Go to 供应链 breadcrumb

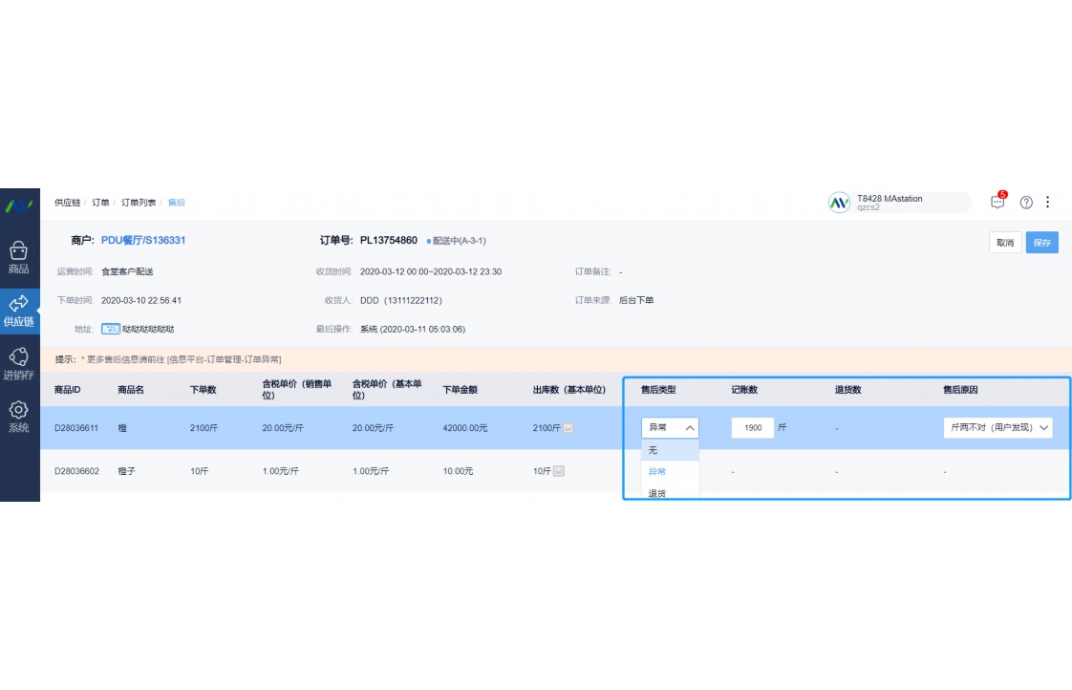coord(68,203)
